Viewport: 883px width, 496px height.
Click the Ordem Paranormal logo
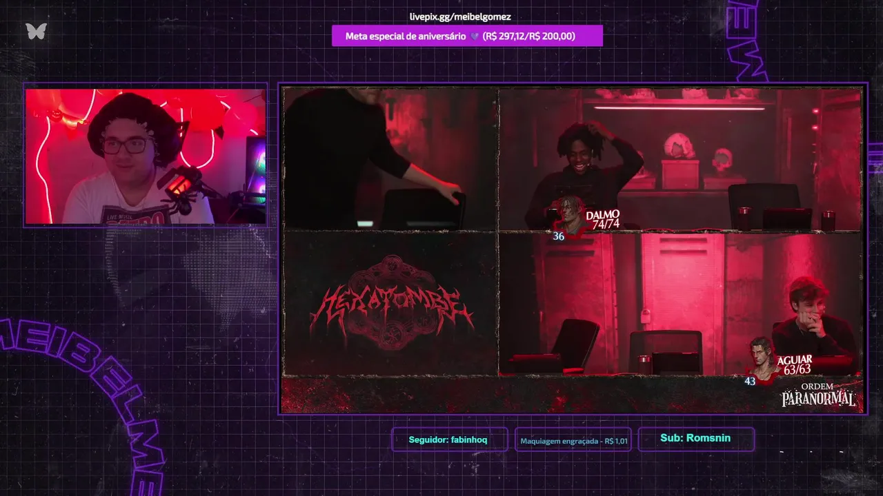819,395
